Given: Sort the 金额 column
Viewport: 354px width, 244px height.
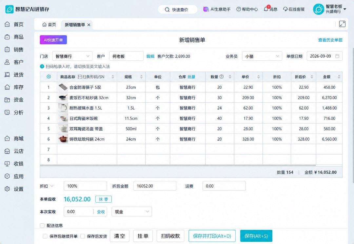Looking at the screenshot, I should pos(339,77).
